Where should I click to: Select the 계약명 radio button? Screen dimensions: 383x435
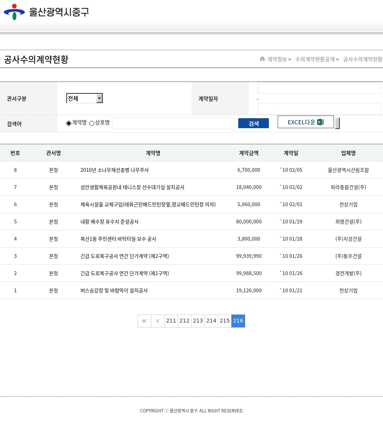point(69,123)
